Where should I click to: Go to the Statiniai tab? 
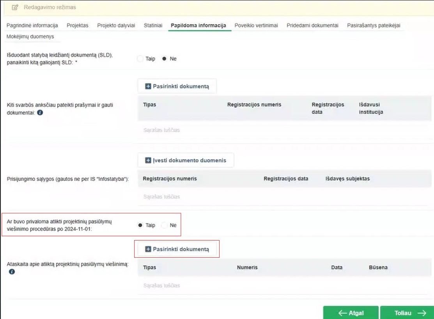coord(153,25)
